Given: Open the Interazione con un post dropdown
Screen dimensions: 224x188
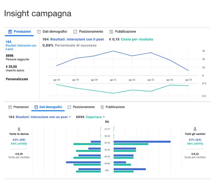Looking at the screenshot, I should coord(70,117).
